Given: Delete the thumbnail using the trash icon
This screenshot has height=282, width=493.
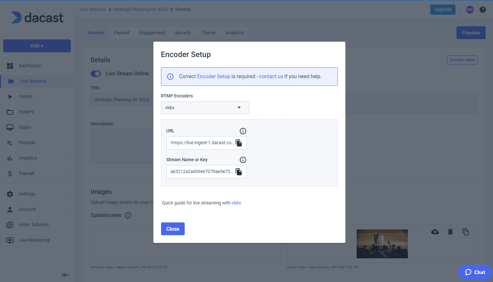Looking at the screenshot, I should click(450, 231).
